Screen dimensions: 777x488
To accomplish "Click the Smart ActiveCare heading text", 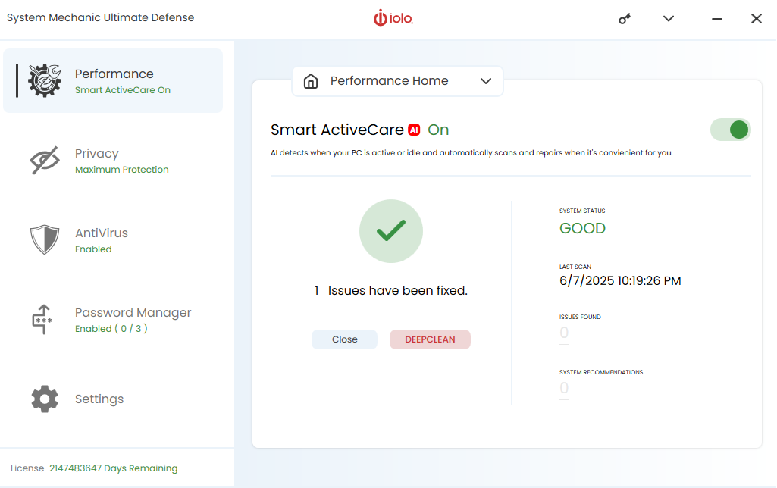I will (x=337, y=130).
